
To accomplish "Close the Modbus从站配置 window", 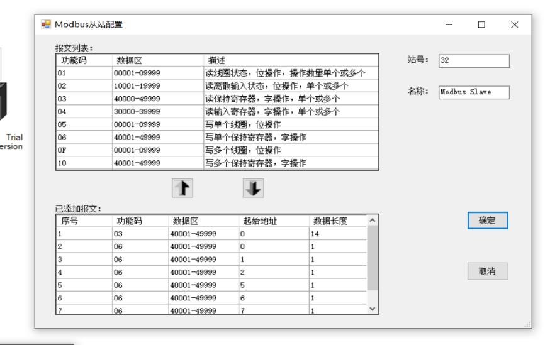I will [x=515, y=25].
